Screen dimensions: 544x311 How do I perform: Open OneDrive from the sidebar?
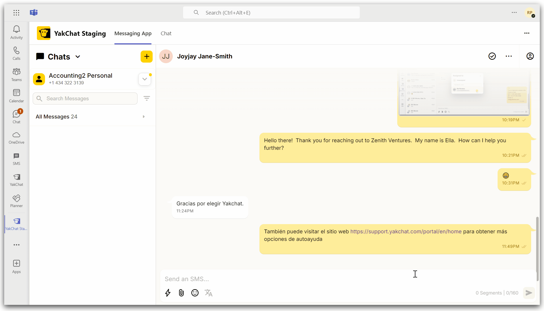pyautogui.click(x=16, y=138)
